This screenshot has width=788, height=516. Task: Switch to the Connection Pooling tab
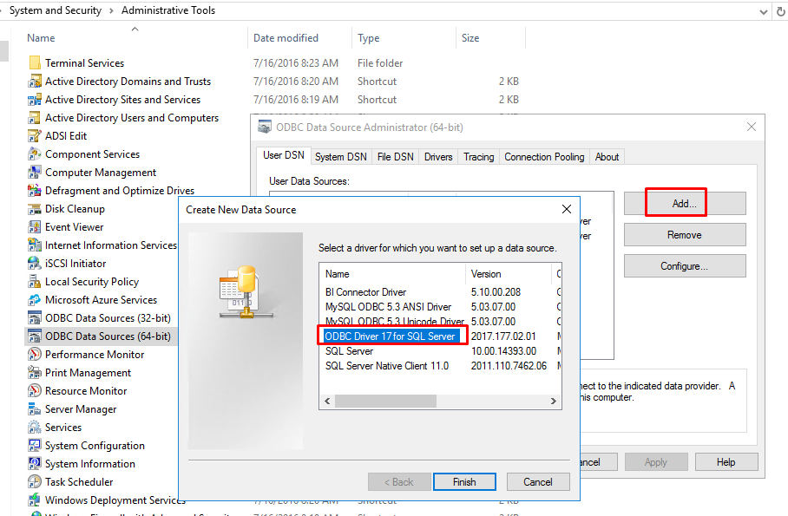coord(544,157)
